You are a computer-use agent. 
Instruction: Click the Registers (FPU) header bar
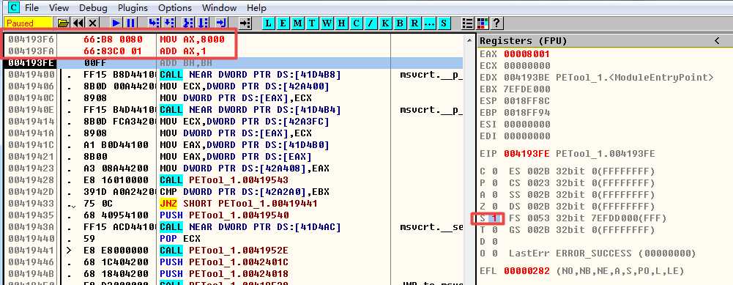click(x=604, y=41)
